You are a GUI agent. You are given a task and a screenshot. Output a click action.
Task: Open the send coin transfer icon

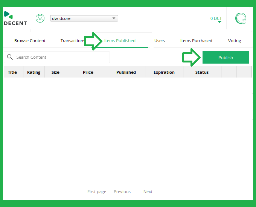[241, 18]
